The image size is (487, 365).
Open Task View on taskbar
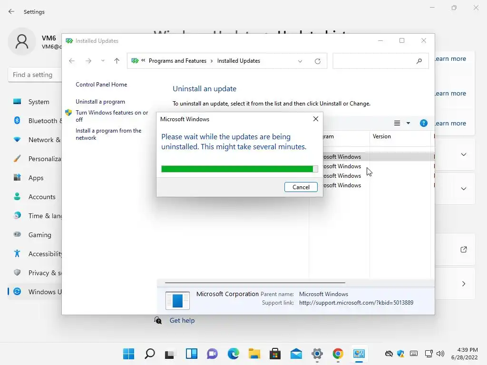pyautogui.click(x=170, y=354)
